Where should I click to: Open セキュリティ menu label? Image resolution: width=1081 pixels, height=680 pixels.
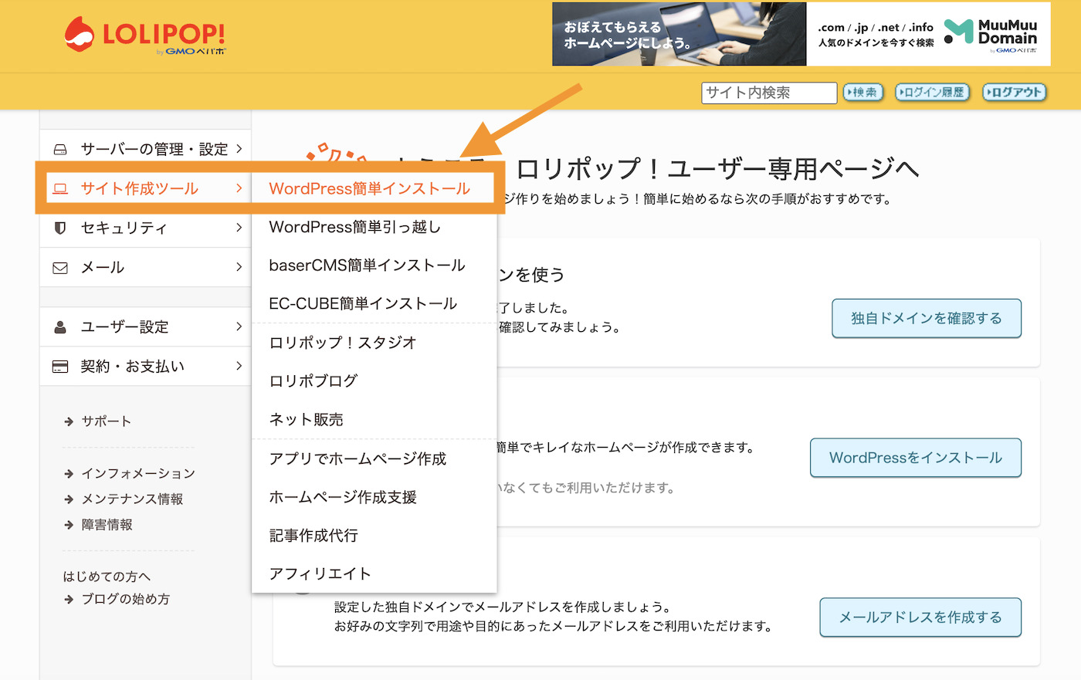(124, 228)
